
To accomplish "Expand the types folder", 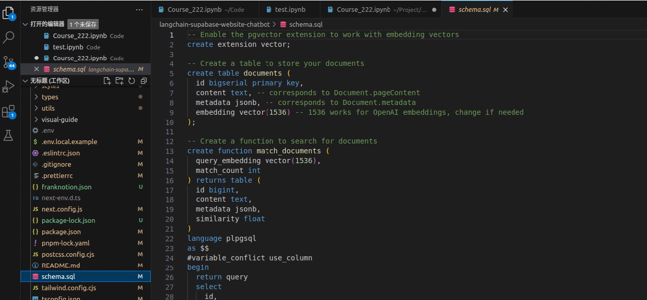I will click(x=50, y=97).
